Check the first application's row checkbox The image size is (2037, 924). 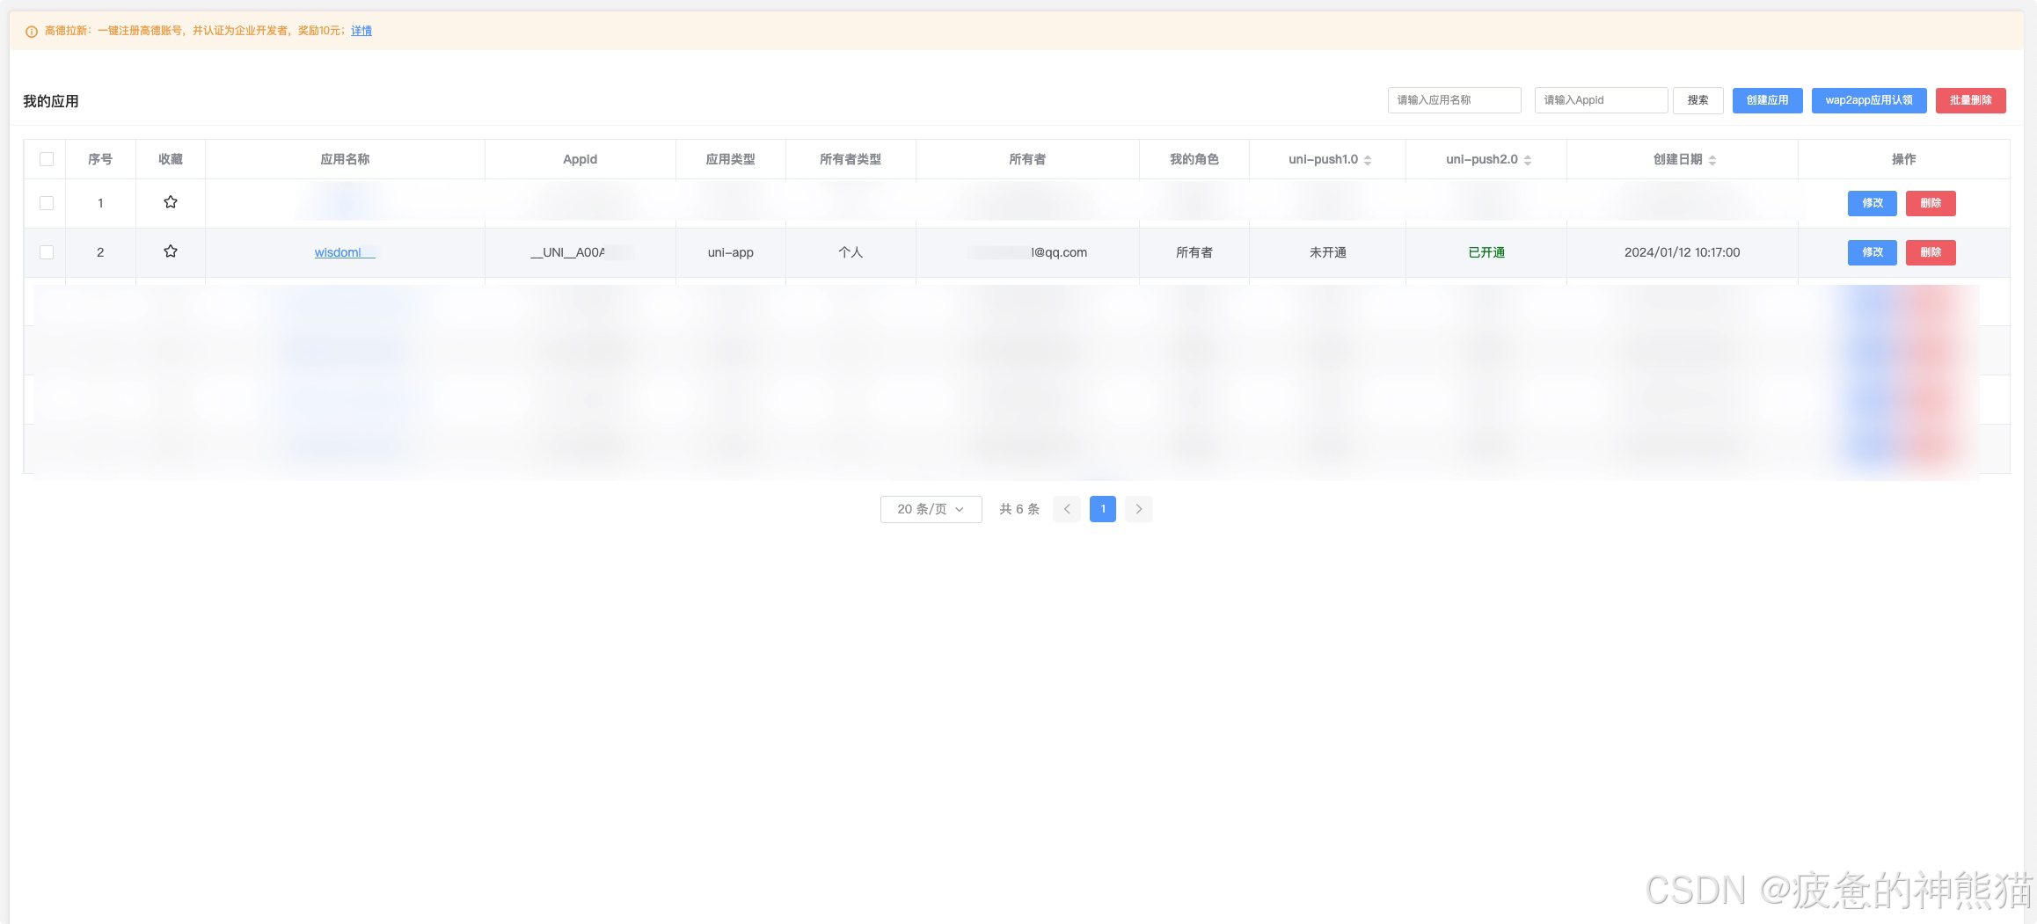point(45,202)
